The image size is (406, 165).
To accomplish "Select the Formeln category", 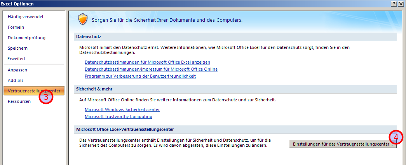I will pyautogui.click(x=16, y=27).
